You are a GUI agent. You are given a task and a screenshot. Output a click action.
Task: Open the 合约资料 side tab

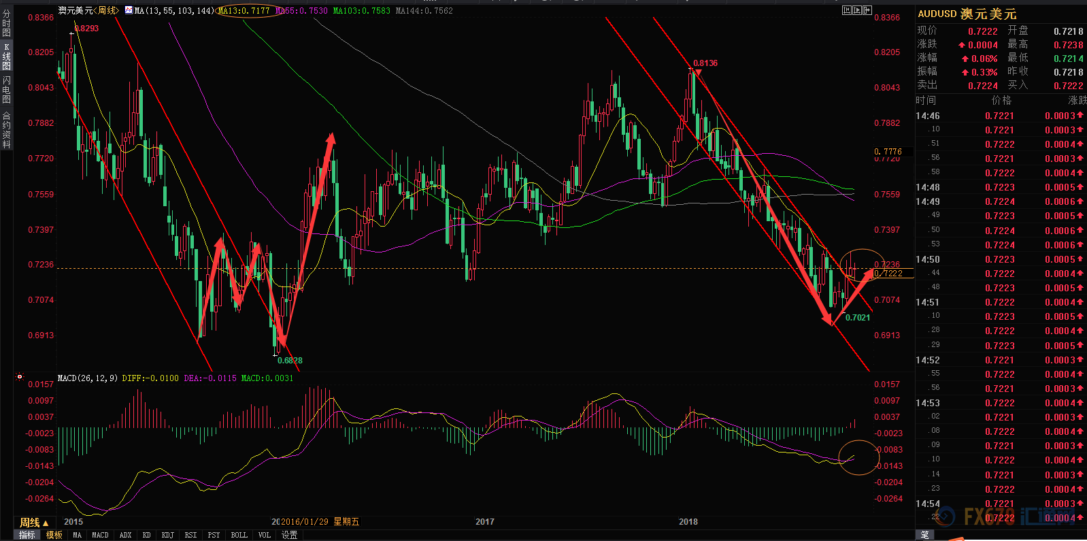[6, 129]
